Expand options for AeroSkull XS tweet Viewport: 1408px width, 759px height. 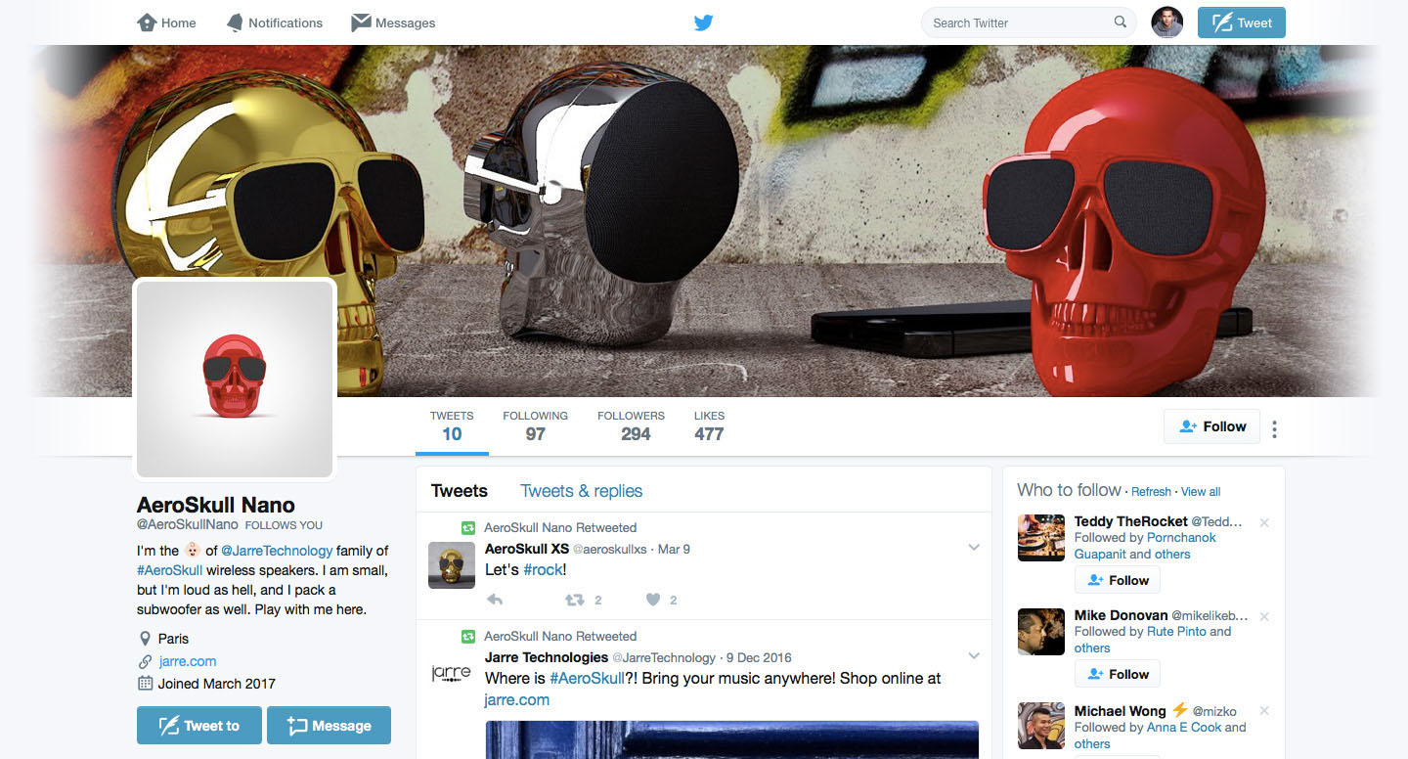974,548
